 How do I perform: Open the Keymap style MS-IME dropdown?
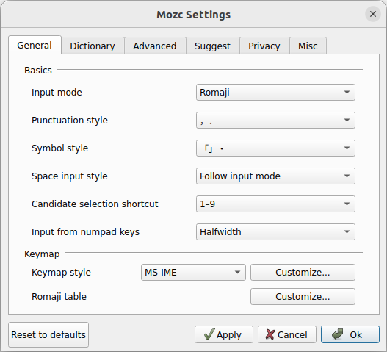click(x=193, y=272)
